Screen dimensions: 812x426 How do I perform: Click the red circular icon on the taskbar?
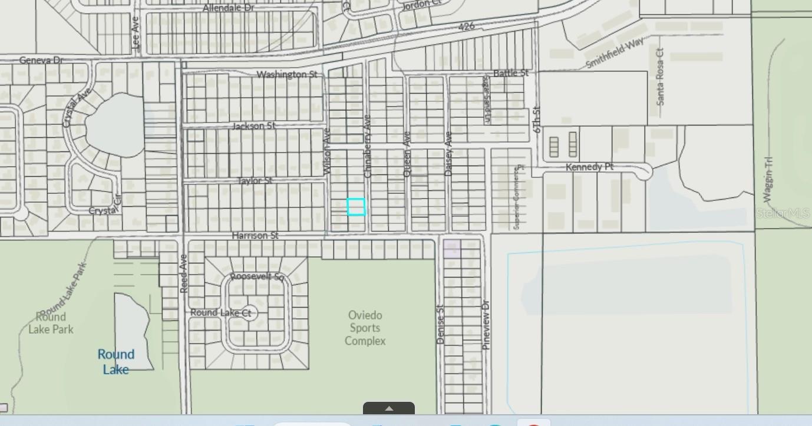[533, 424]
